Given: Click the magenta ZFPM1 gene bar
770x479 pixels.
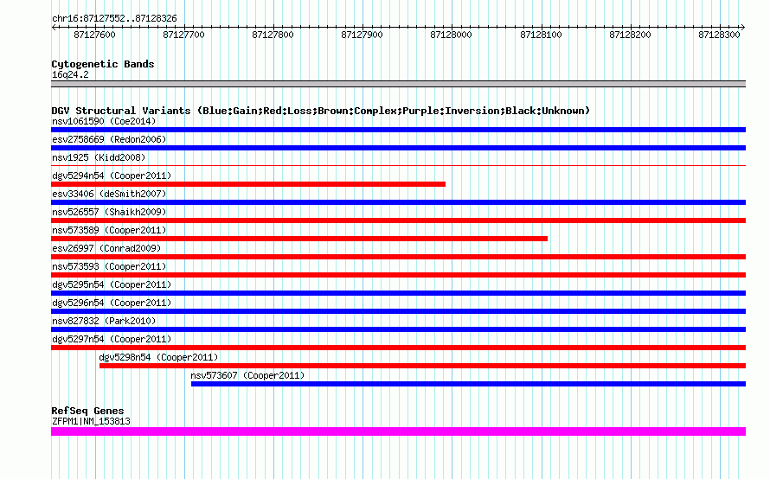Looking at the screenshot, I should point(398,431).
